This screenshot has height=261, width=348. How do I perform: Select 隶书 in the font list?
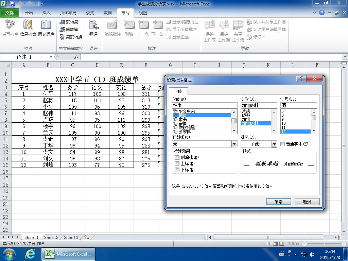coord(202,119)
